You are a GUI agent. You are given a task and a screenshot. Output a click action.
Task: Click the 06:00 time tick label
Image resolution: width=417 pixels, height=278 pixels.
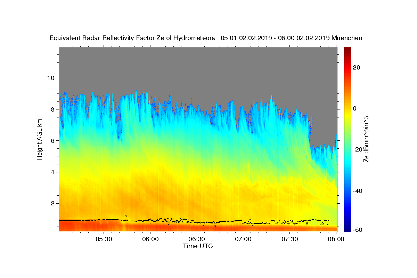click(150, 239)
